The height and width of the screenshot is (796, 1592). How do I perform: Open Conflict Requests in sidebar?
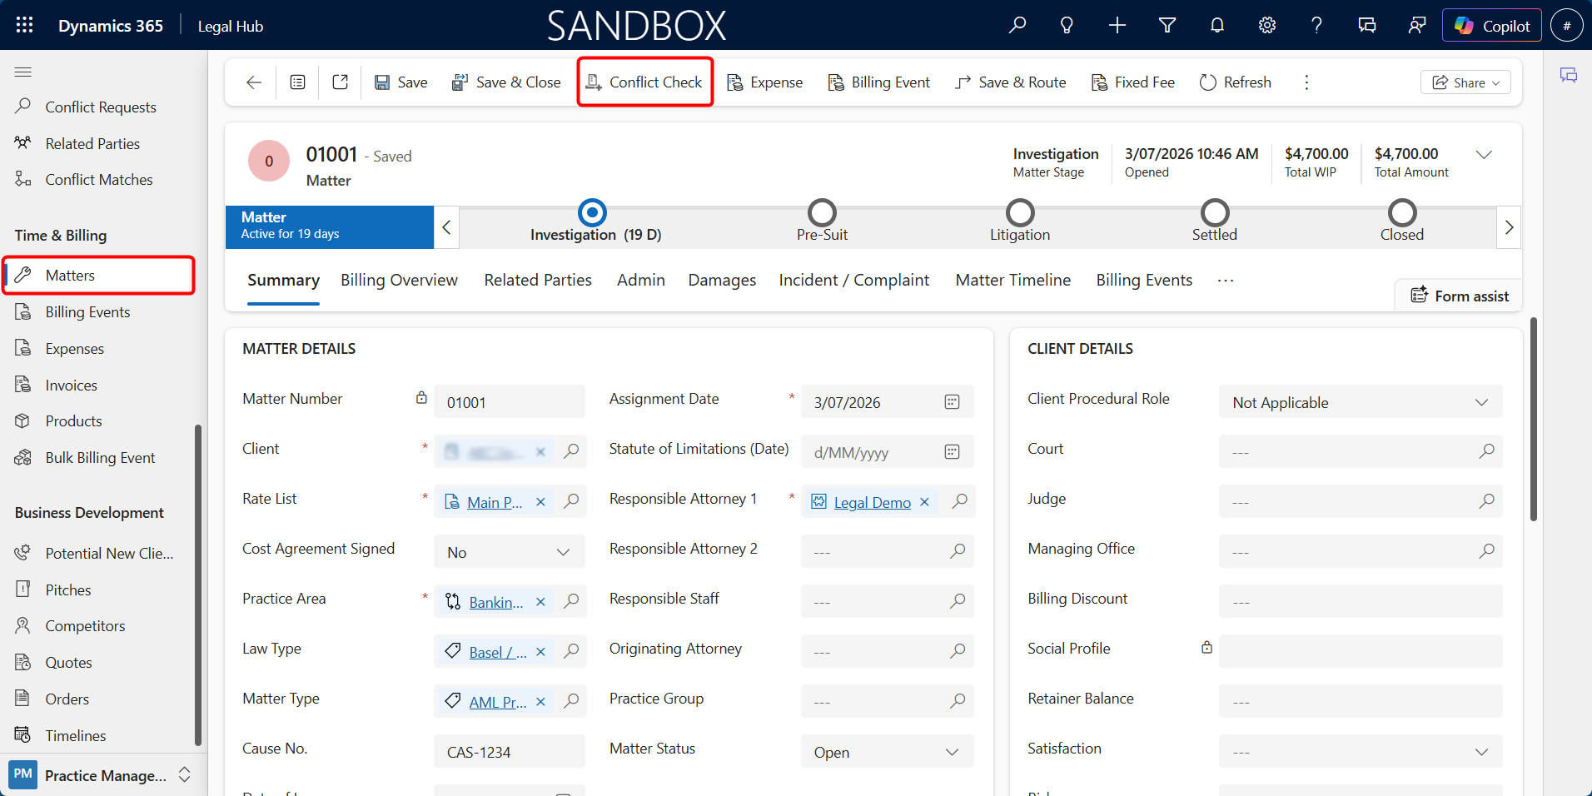(x=100, y=107)
